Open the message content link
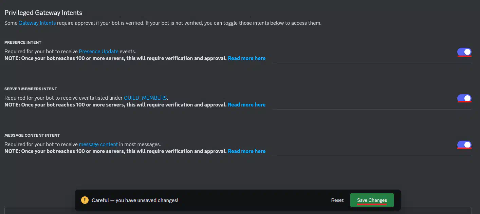480x214 pixels. (98, 144)
